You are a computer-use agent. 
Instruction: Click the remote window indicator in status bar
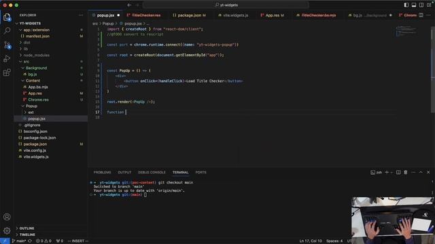click(5, 241)
